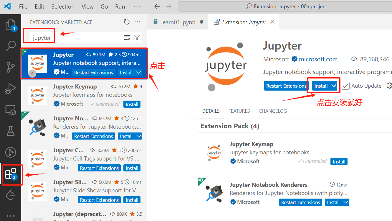Image resolution: width=392 pixels, height=221 pixels.
Task: Open Source Control view icon
Action: 11,67
